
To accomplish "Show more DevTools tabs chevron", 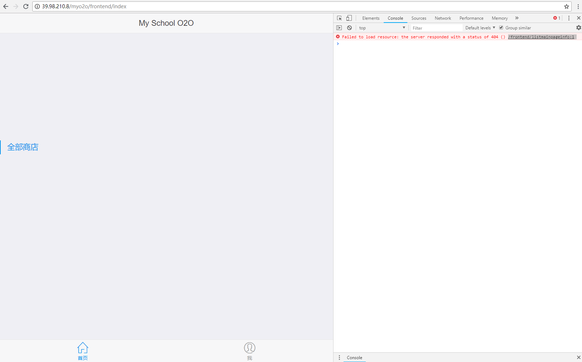I will (x=517, y=18).
